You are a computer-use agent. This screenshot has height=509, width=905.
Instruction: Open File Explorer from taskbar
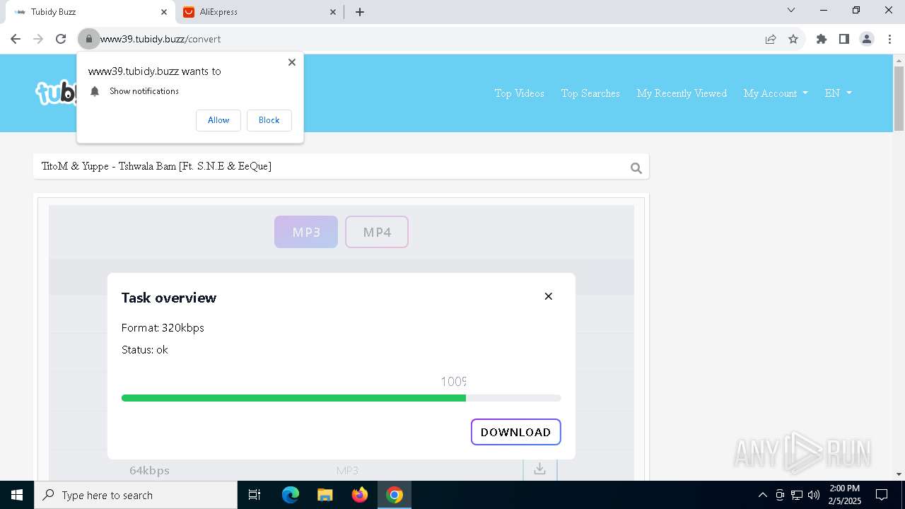(325, 495)
